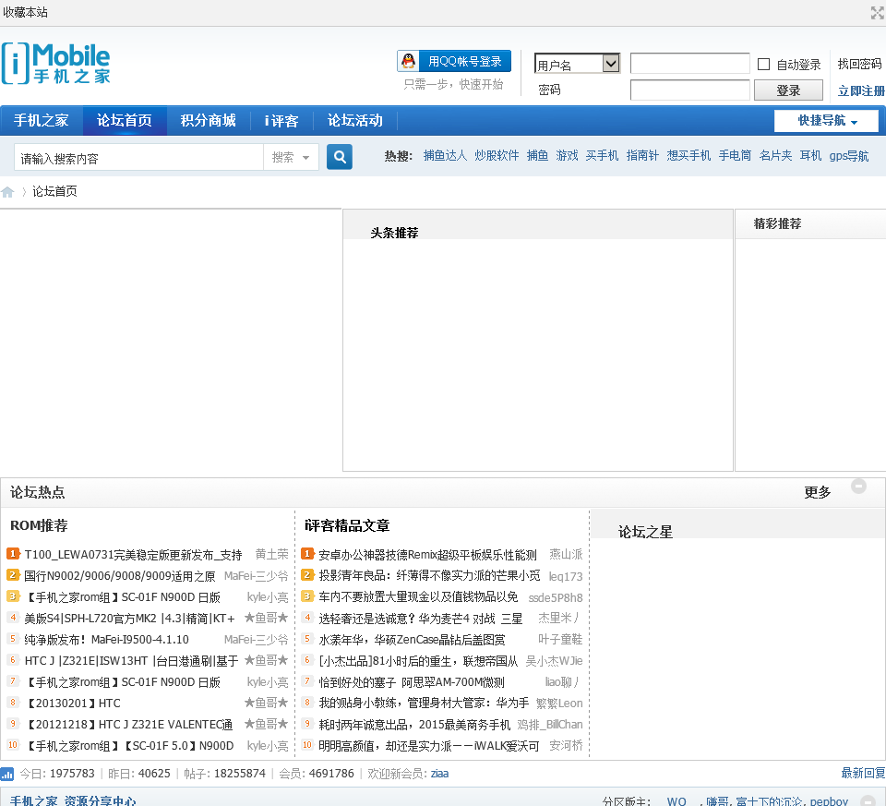Click the 找回密码 link
The image size is (886, 806).
859,64
